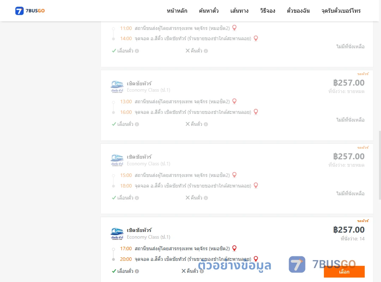The image size is (381, 282).
Task: Click เชิดชัยทัวร์ operator name in 15:00 card
Action: point(139,157)
